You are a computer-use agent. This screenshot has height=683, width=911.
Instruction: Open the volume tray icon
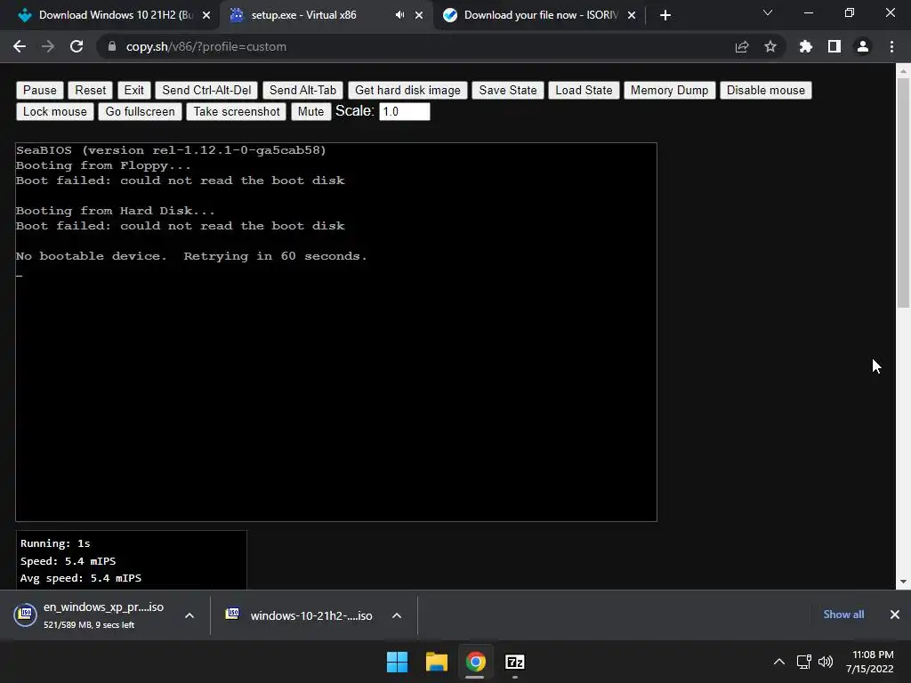pos(826,662)
